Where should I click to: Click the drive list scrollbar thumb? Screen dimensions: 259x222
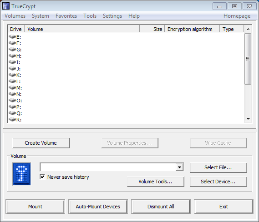pyautogui.click(x=248, y=59)
